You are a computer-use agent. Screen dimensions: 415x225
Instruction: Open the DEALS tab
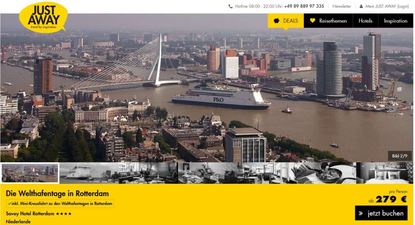coord(286,21)
